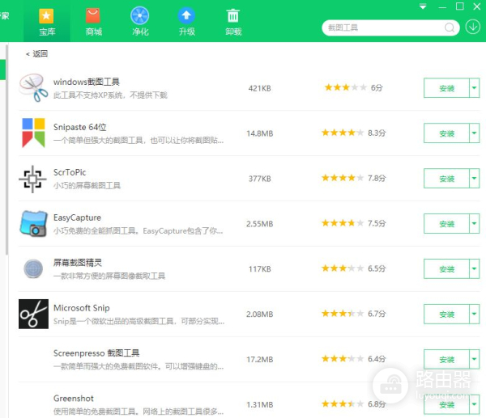Open the 宝库 tab with star icon
Viewport: 486px width, 418px height.
[47, 22]
